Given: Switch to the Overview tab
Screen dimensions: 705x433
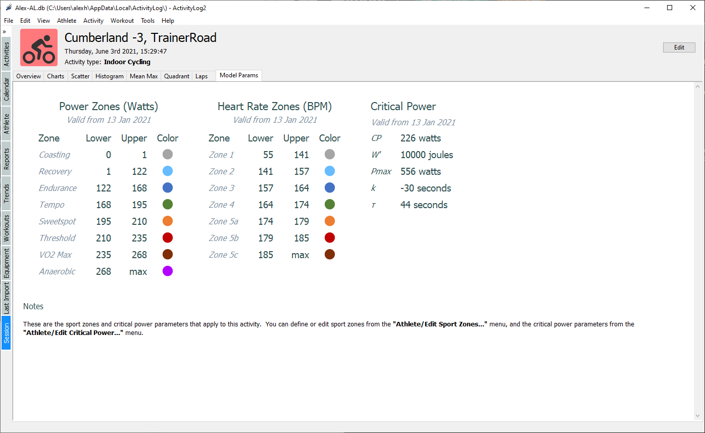Looking at the screenshot, I should click(x=28, y=76).
